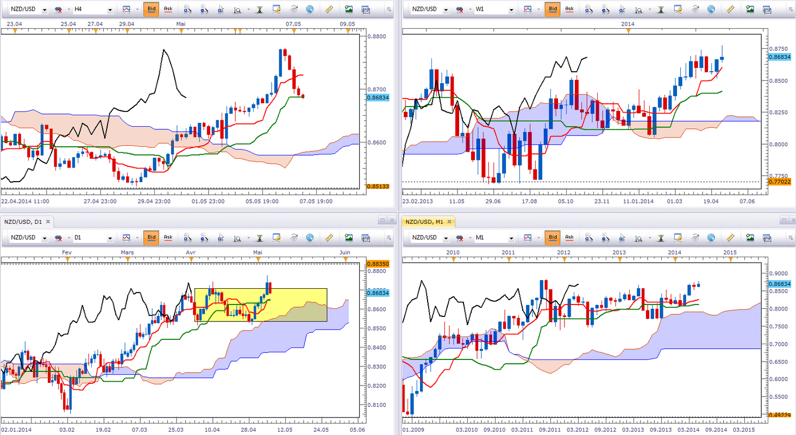This screenshot has width=796, height=435.
Task: Click the save chart image icon in the W1 toolbar
Action: (x=750, y=9)
